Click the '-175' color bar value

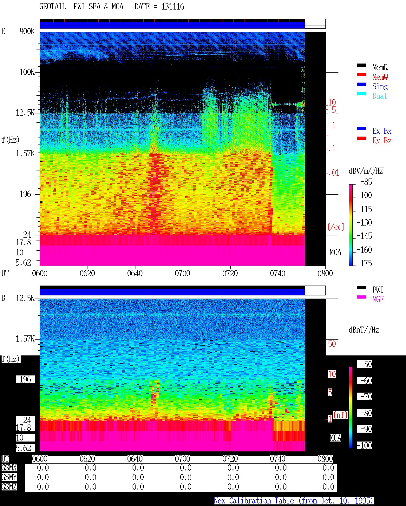point(364,263)
